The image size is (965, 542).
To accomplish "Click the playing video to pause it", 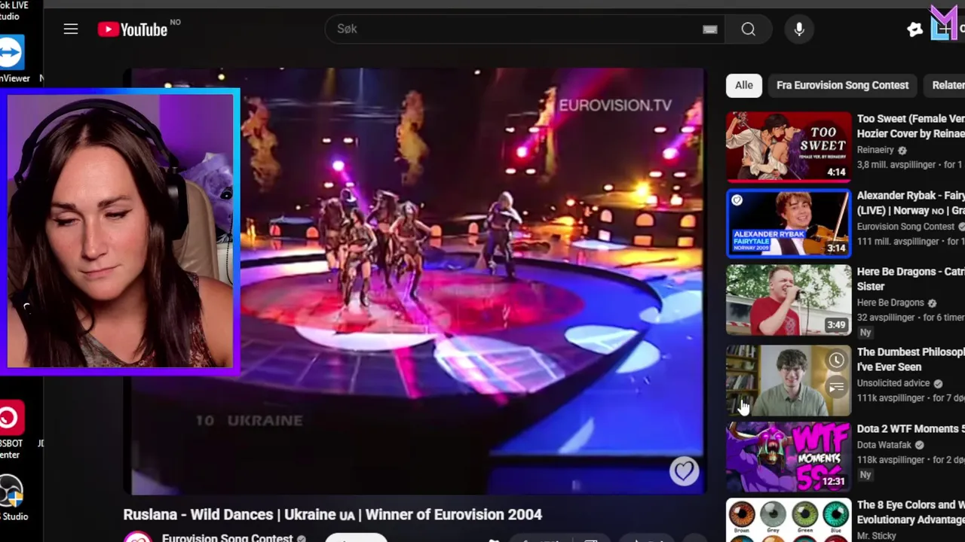I will [x=418, y=281].
